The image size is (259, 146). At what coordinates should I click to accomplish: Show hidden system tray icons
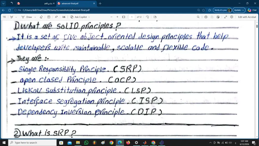pos(210,143)
